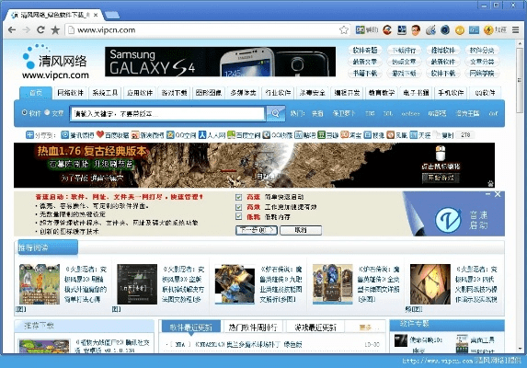The image size is (527, 368).
Task: Click the dark blue round extension icon
Action: pyautogui.click(x=445, y=30)
